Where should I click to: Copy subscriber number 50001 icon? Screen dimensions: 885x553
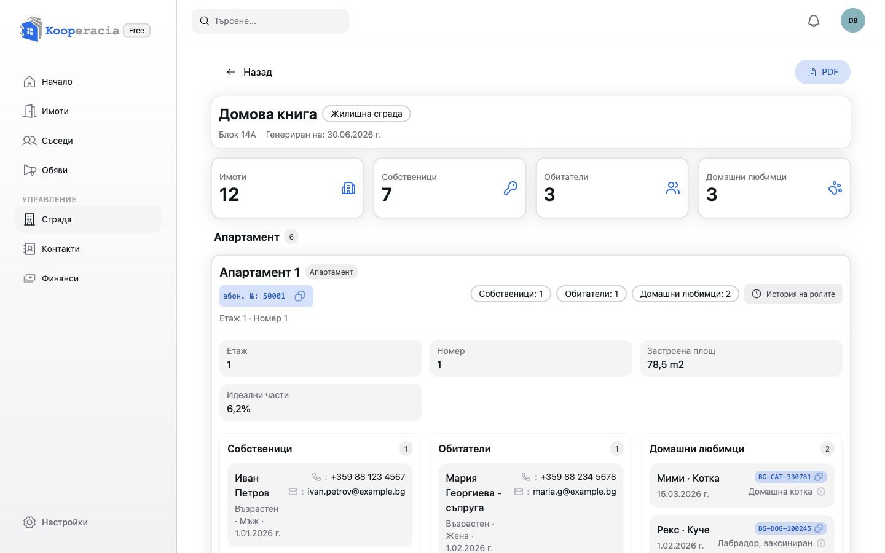(x=300, y=296)
